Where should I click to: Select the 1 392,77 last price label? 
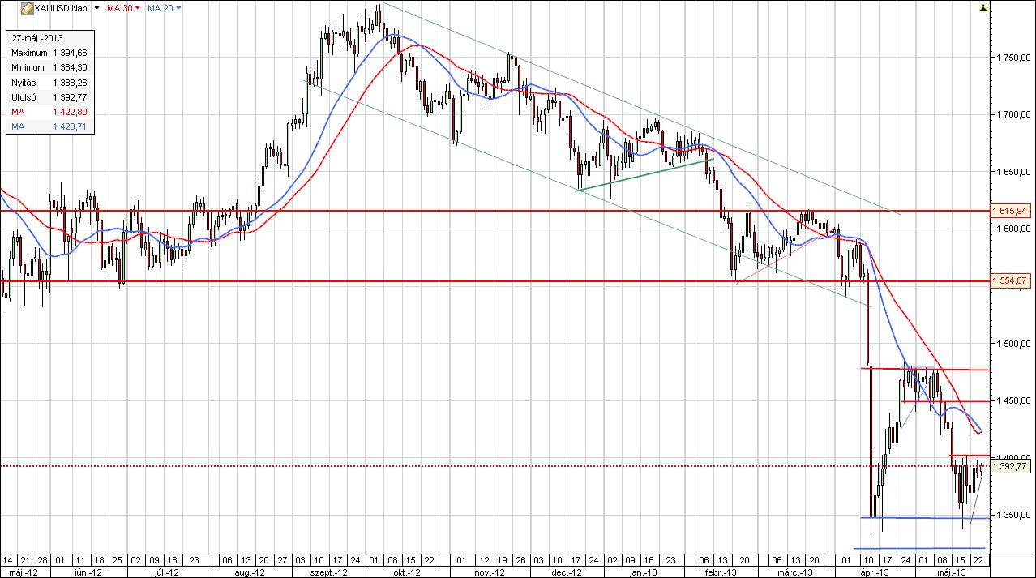pyautogui.click(x=1009, y=466)
